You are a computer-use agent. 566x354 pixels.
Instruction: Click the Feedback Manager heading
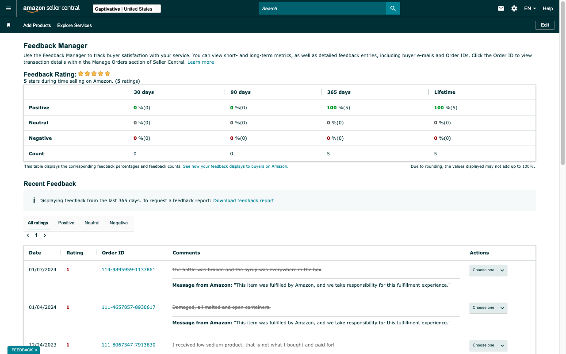pos(55,46)
